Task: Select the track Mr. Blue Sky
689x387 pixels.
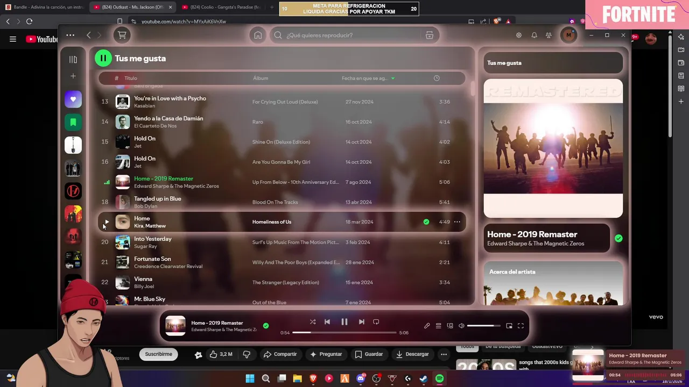Action: [150, 299]
